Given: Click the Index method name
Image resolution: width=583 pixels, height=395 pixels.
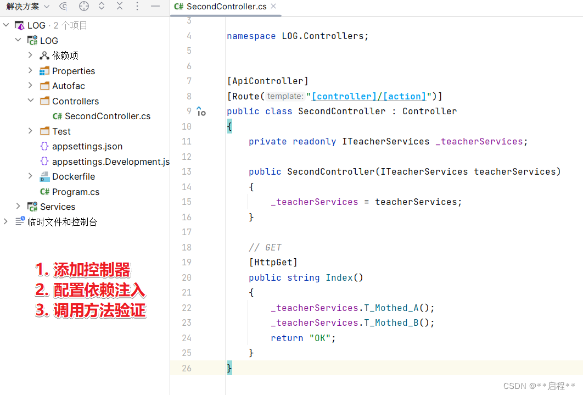Looking at the screenshot, I should [x=339, y=278].
